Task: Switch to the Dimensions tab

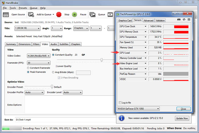Action: [x=24, y=44]
